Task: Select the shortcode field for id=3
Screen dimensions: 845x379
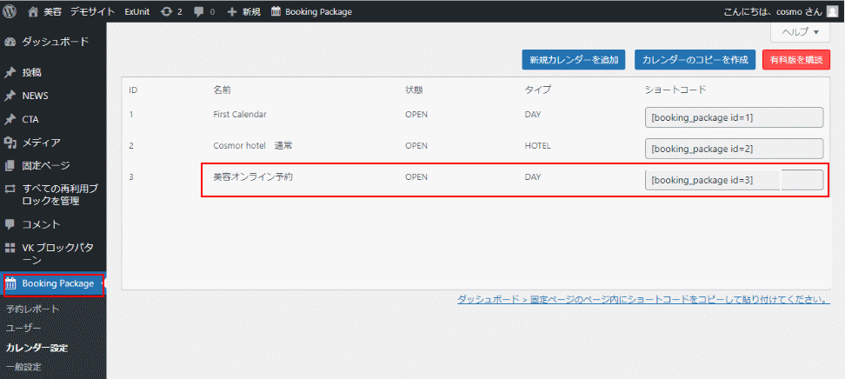Action: pyautogui.click(x=733, y=180)
